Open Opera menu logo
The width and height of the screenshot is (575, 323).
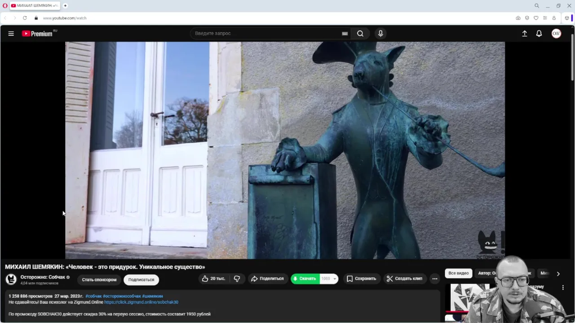coord(5,6)
